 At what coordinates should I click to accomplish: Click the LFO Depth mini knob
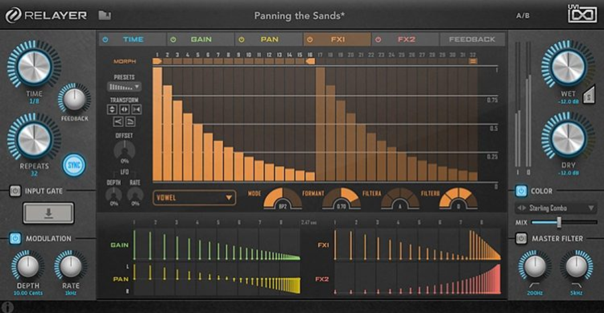[114, 194]
